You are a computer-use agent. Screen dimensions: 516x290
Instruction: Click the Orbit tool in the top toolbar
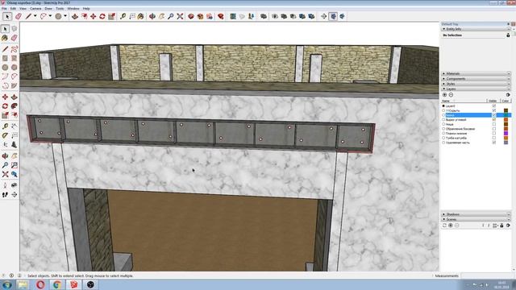click(152, 16)
